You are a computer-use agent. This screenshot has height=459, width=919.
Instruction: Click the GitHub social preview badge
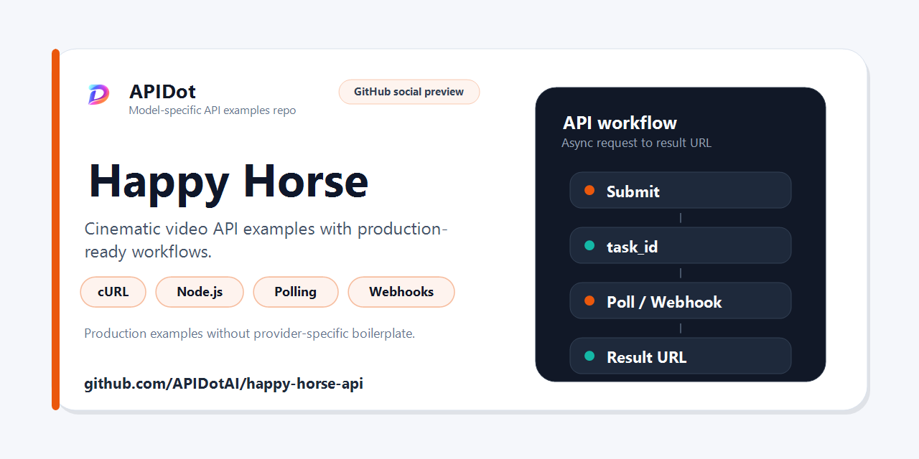click(409, 92)
